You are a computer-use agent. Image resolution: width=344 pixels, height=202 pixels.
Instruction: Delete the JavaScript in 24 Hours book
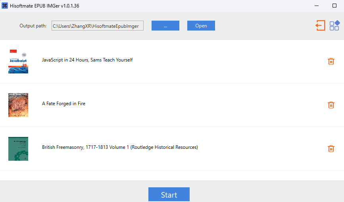(x=331, y=62)
